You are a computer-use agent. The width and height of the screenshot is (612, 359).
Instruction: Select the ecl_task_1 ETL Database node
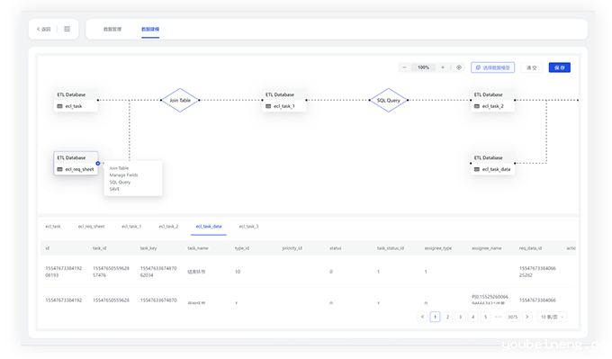click(x=284, y=100)
